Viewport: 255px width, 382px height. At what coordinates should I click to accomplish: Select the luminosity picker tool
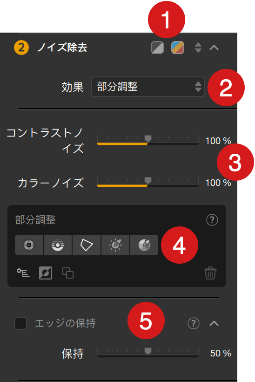point(115,245)
